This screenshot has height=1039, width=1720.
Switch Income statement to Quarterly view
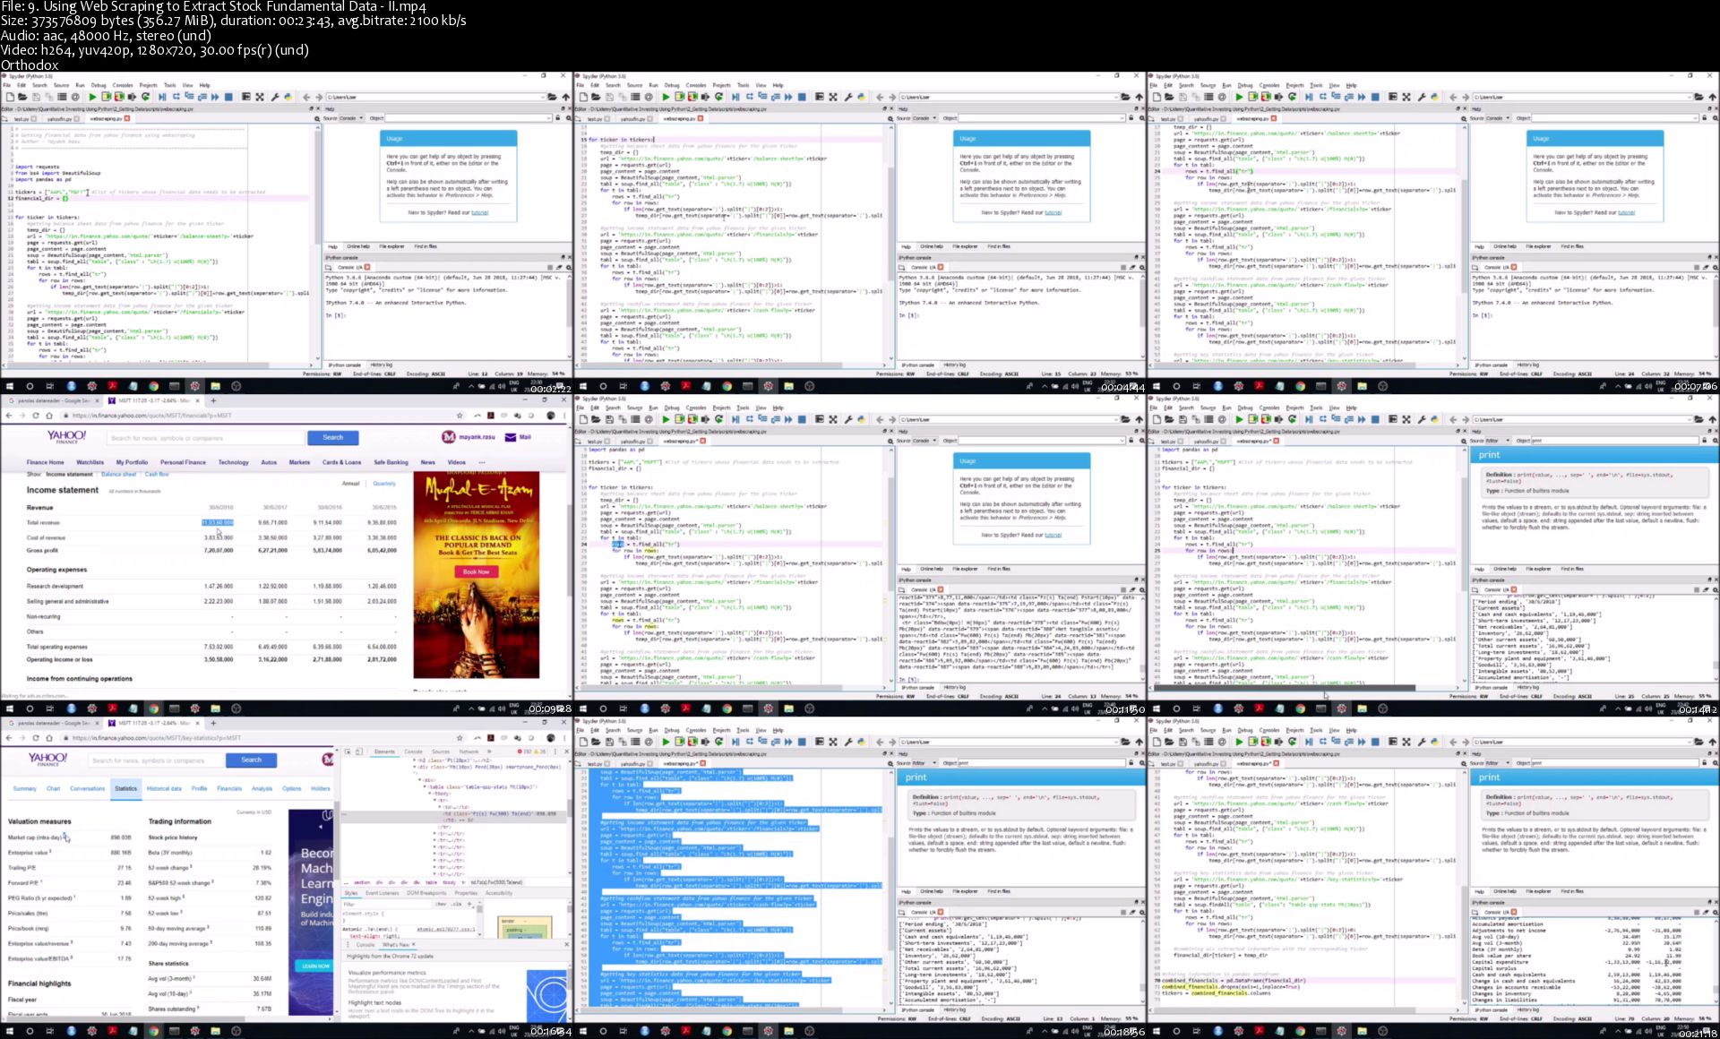point(384,484)
